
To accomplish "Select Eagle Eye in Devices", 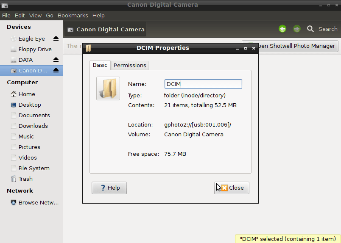I will click(31, 39).
